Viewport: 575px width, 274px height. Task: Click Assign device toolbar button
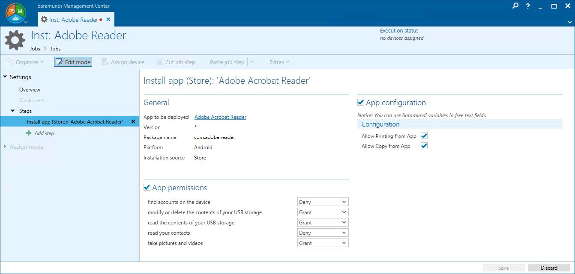click(123, 62)
